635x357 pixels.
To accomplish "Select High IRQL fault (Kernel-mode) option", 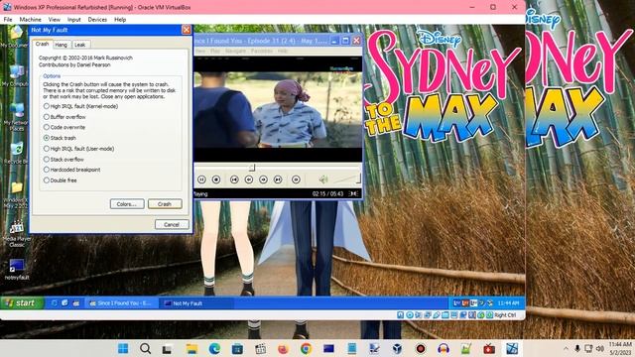I will click(80, 106).
